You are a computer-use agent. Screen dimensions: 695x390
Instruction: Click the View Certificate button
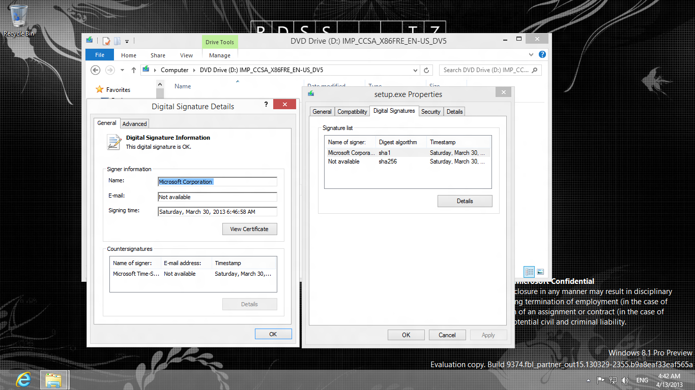pyautogui.click(x=249, y=229)
